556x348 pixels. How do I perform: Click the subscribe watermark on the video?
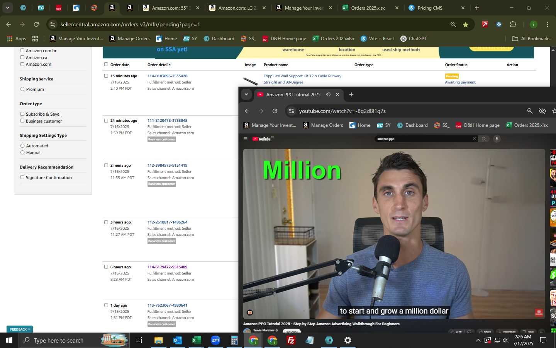click(539, 312)
